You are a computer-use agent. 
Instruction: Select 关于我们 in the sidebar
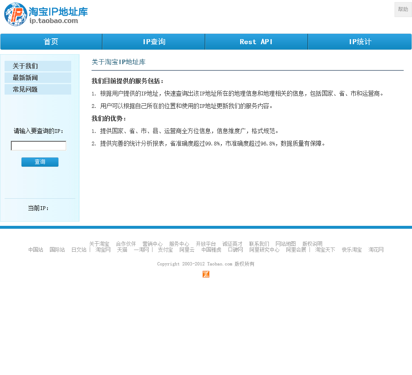[38, 66]
